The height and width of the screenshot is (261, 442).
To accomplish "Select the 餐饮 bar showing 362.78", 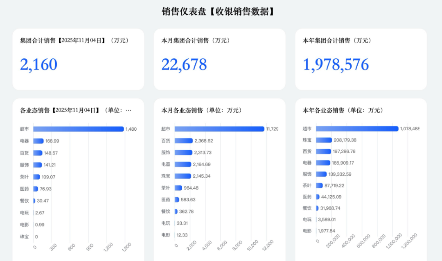I will coord(176,212).
